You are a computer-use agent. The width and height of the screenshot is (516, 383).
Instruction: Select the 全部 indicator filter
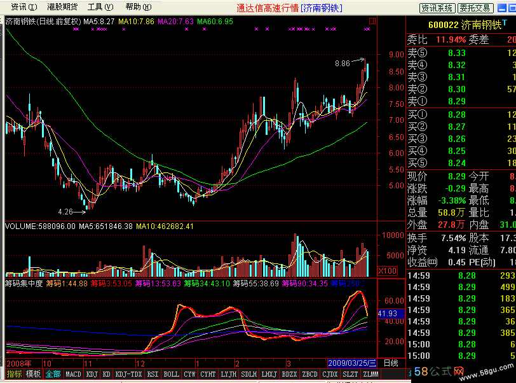tap(53, 373)
